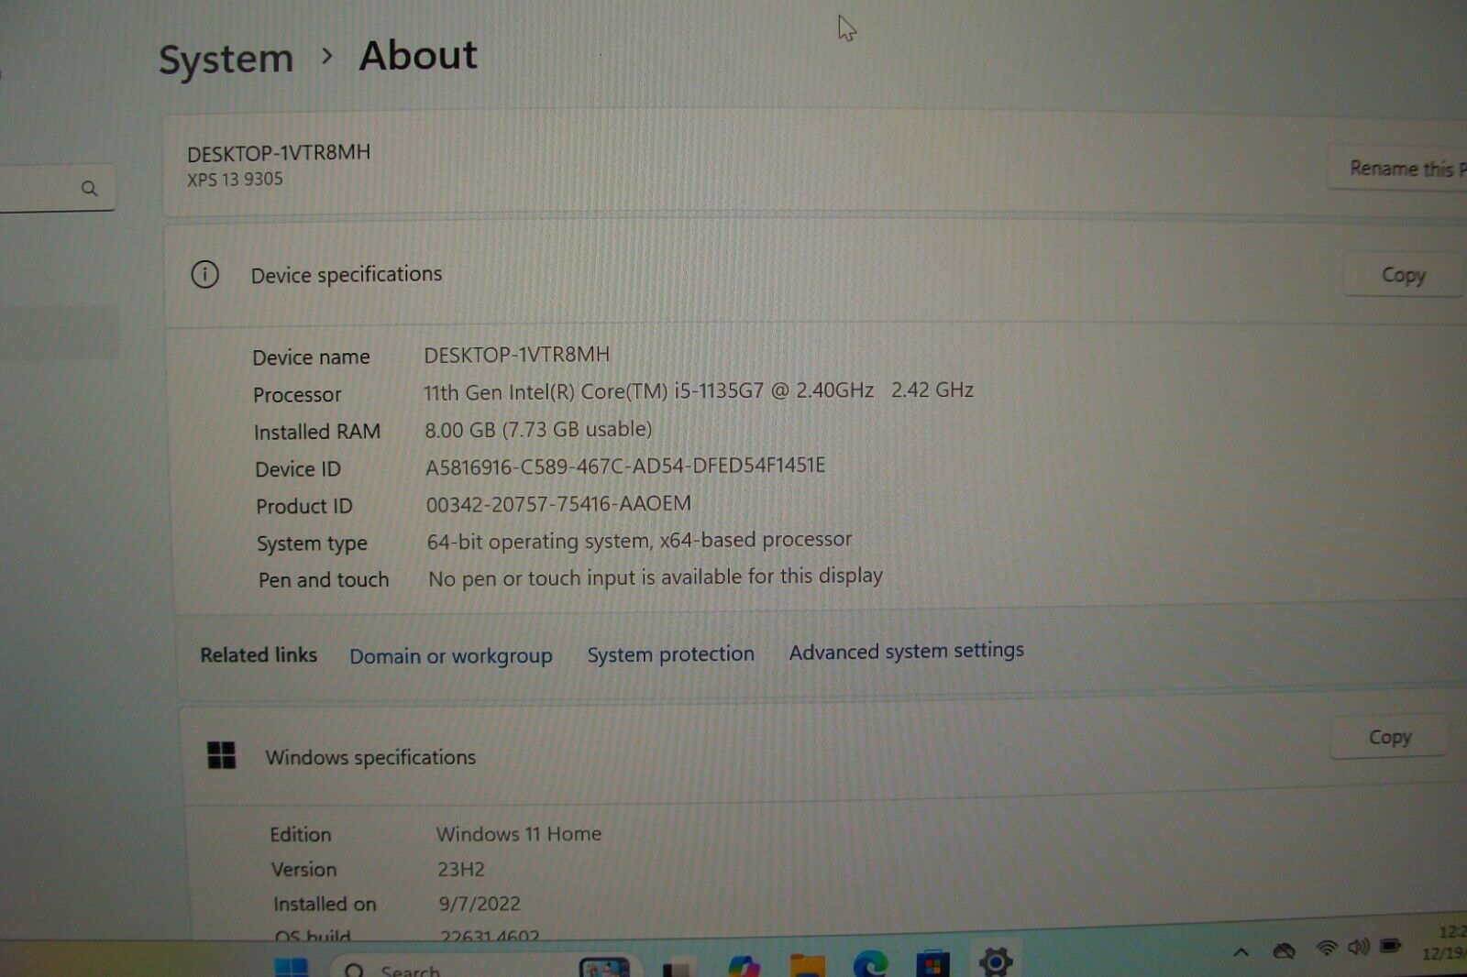Image resolution: width=1467 pixels, height=977 pixels.
Task: Launch Copilot from the taskbar
Action: [744, 966]
